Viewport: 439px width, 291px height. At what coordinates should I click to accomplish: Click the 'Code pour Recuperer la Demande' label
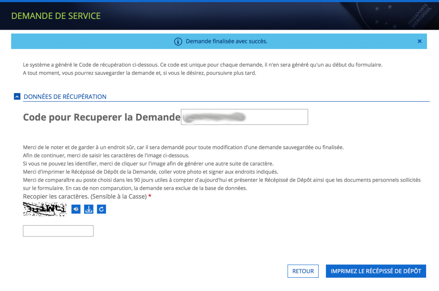click(x=102, y=117)
